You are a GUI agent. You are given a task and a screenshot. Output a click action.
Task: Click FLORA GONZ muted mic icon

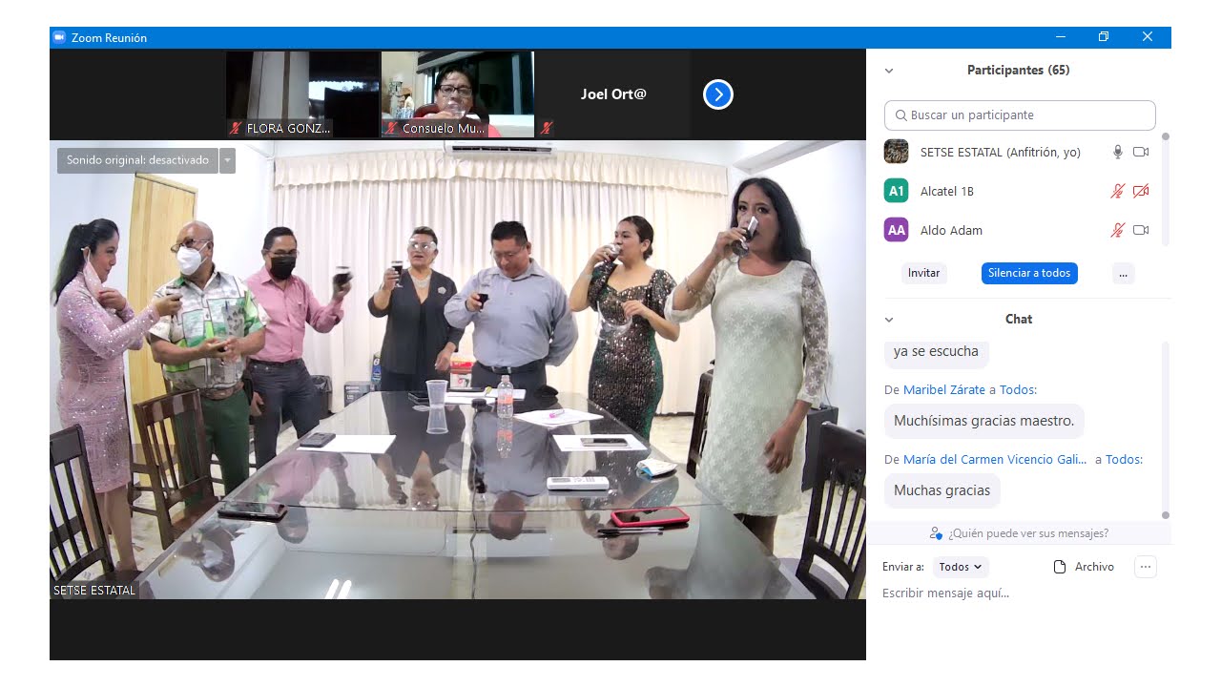tap(236, 128)
